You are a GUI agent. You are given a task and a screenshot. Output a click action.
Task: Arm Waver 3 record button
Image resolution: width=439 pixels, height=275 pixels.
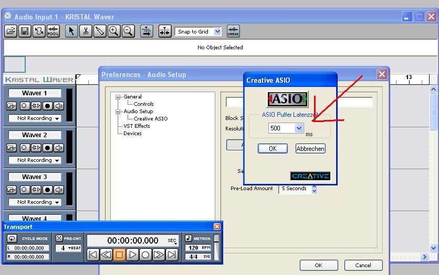pos(47,190)
